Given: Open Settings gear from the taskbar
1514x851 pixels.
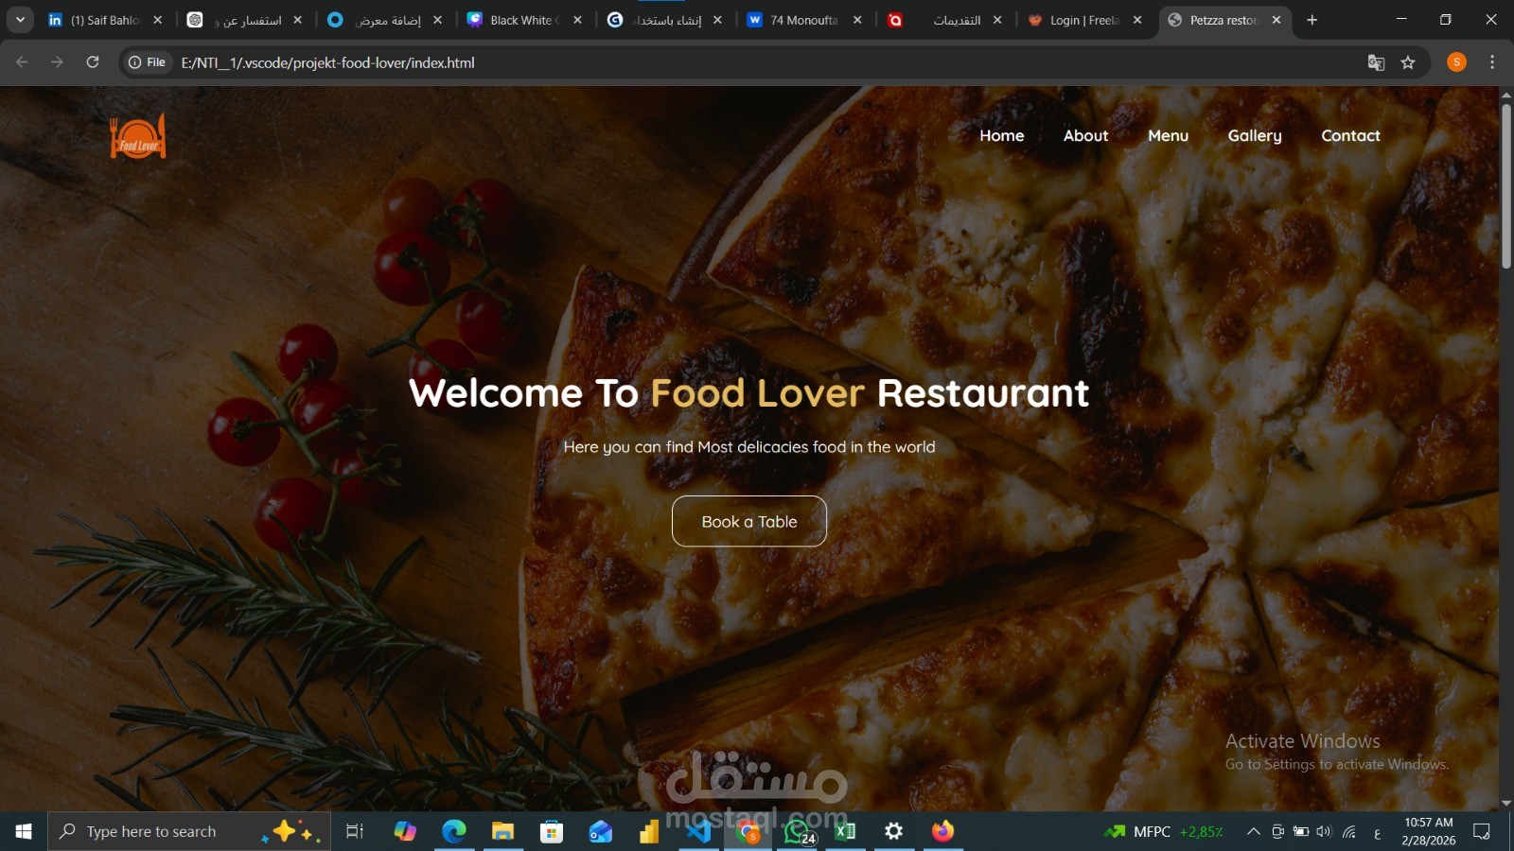Looking at the screenshot, I should click(x=893, y=831).
